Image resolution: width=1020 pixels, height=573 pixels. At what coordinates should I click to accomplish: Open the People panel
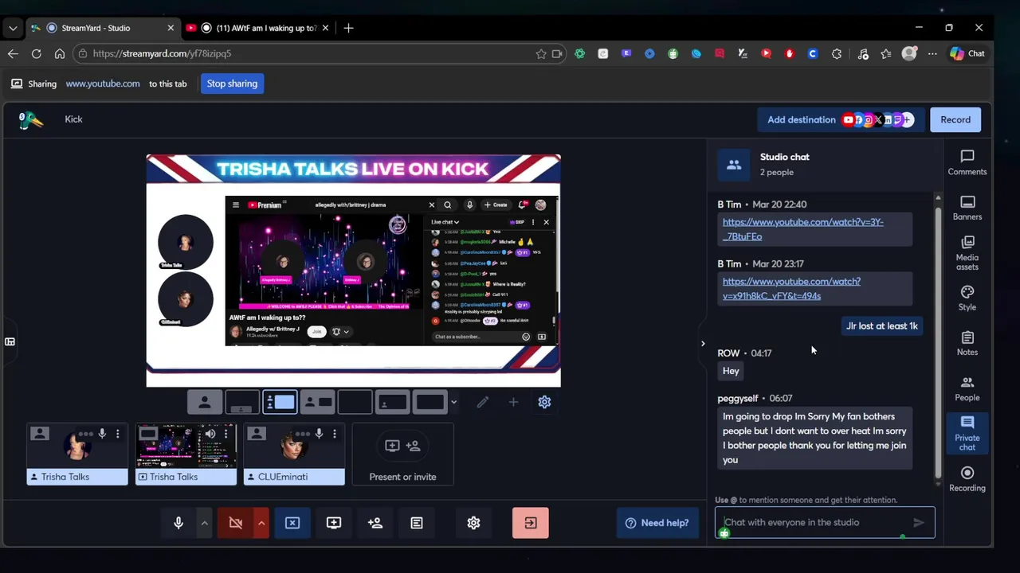point(967,388)
